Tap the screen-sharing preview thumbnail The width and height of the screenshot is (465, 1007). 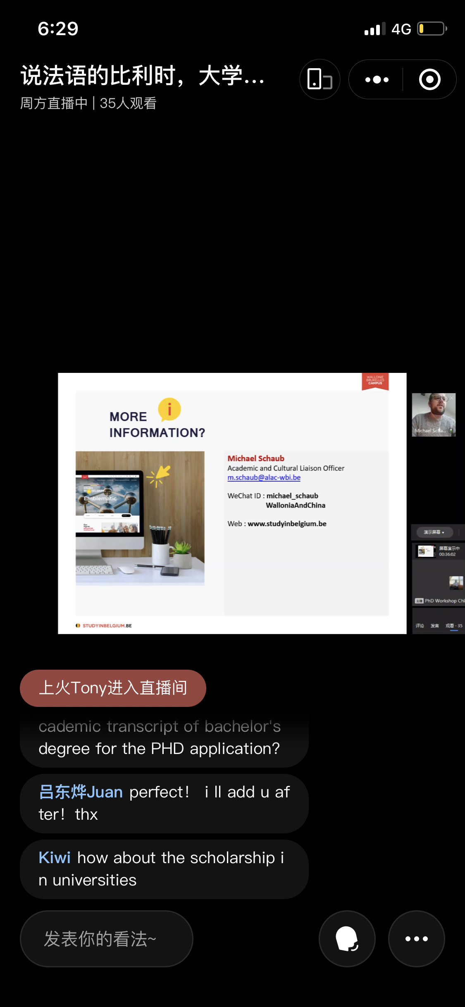[x=426, y=551]
